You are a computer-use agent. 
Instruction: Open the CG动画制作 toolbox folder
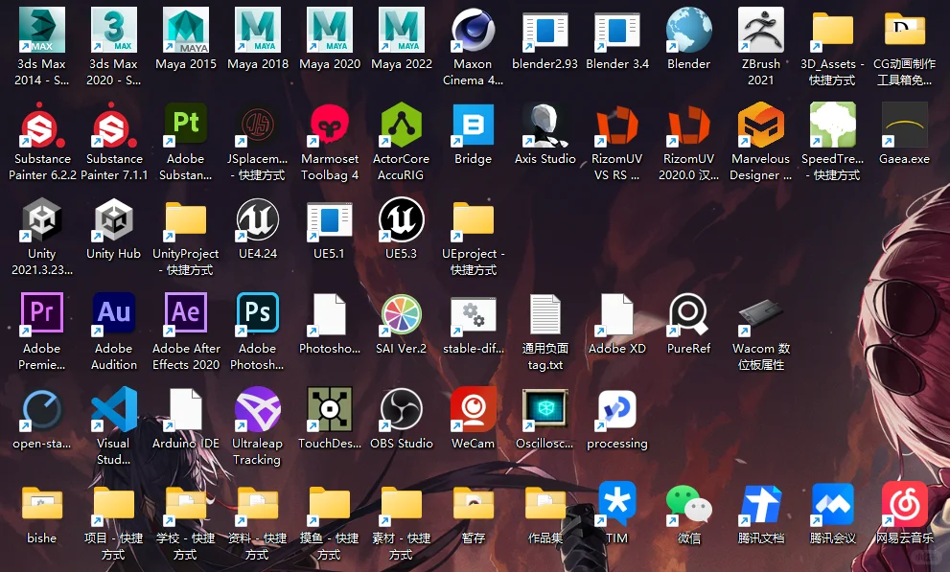click(905, 30)
